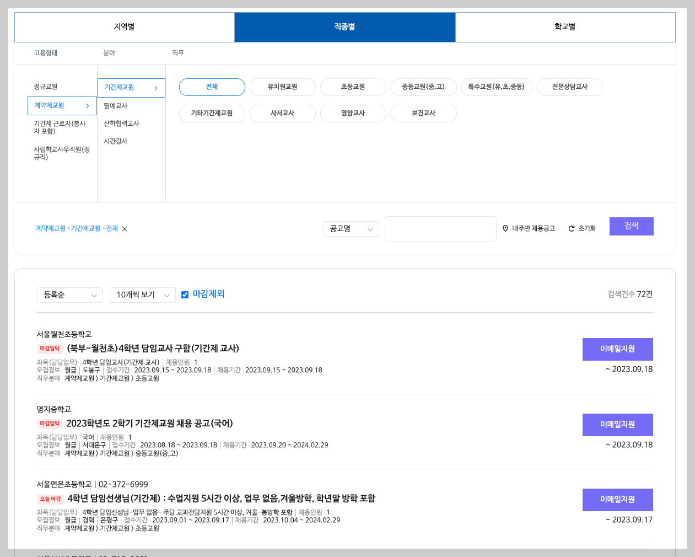Image resolution: width=695 pixels, height=557 pixels.
Task: Remove filter via the X beside 계약제교원 breadcrumb
Action: tap(125, 229)
